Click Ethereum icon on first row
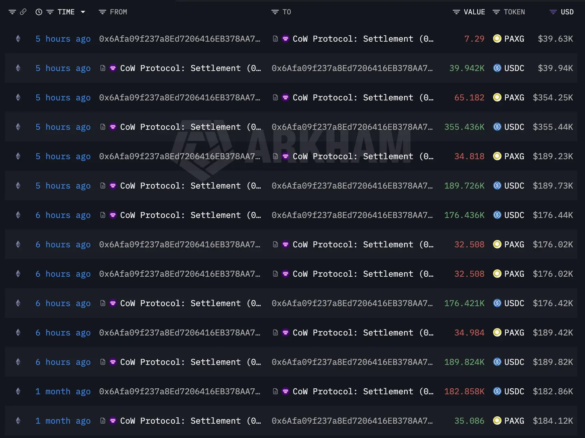Screen dimensions: 585x438 tap(18, 38)
